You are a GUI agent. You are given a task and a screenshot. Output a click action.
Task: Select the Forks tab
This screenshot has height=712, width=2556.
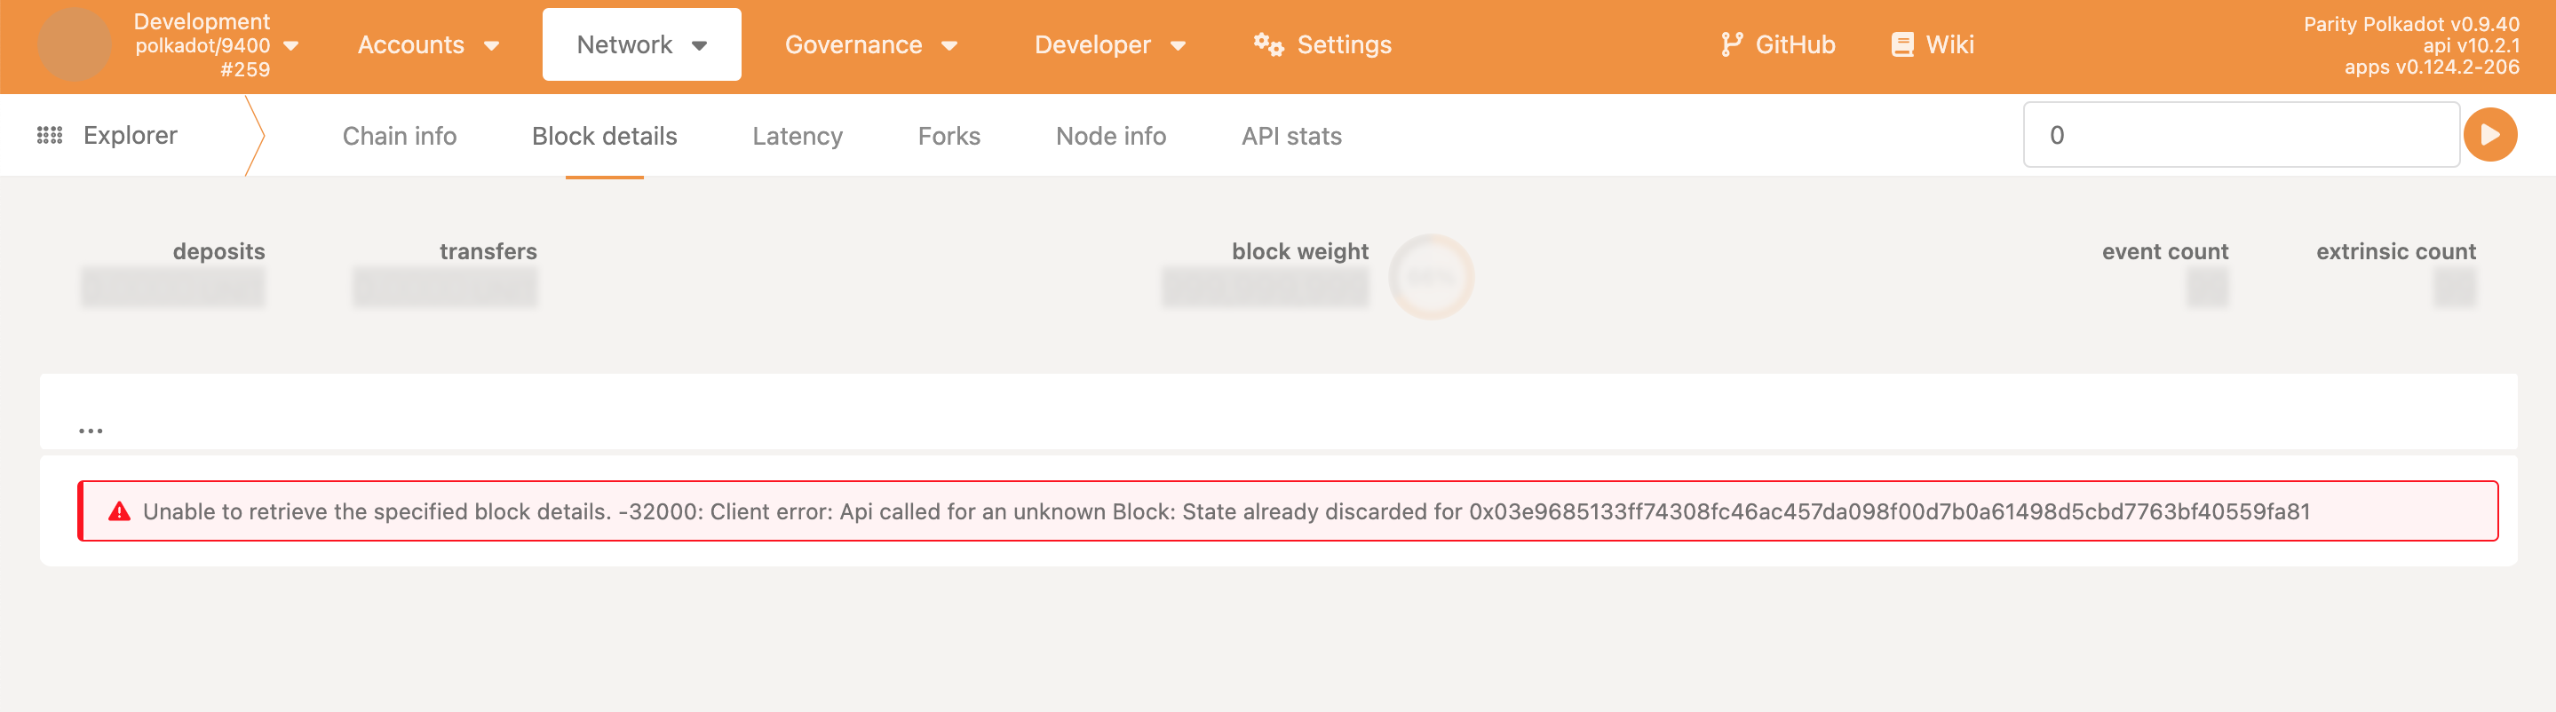tap(949, 136)
